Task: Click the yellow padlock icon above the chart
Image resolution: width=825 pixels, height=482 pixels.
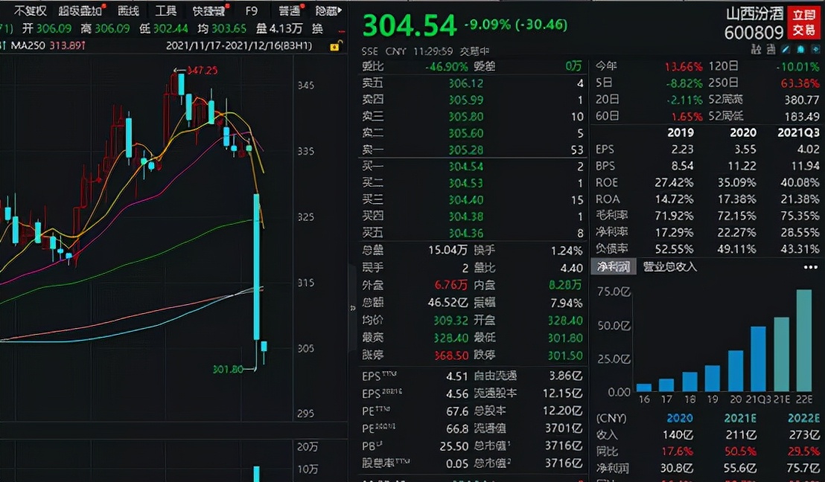Action: [334, 47]
